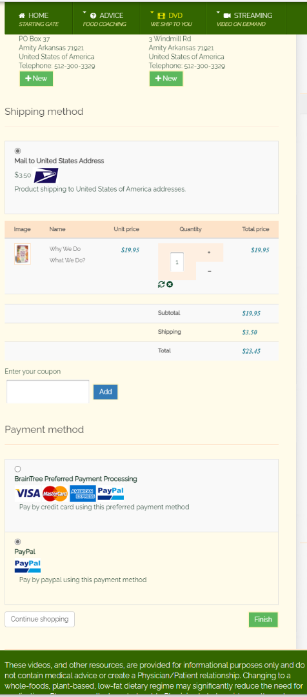Select the PayPal payment radio button
Viewport: 307px width, 697px height.
(x=18, y=541)
